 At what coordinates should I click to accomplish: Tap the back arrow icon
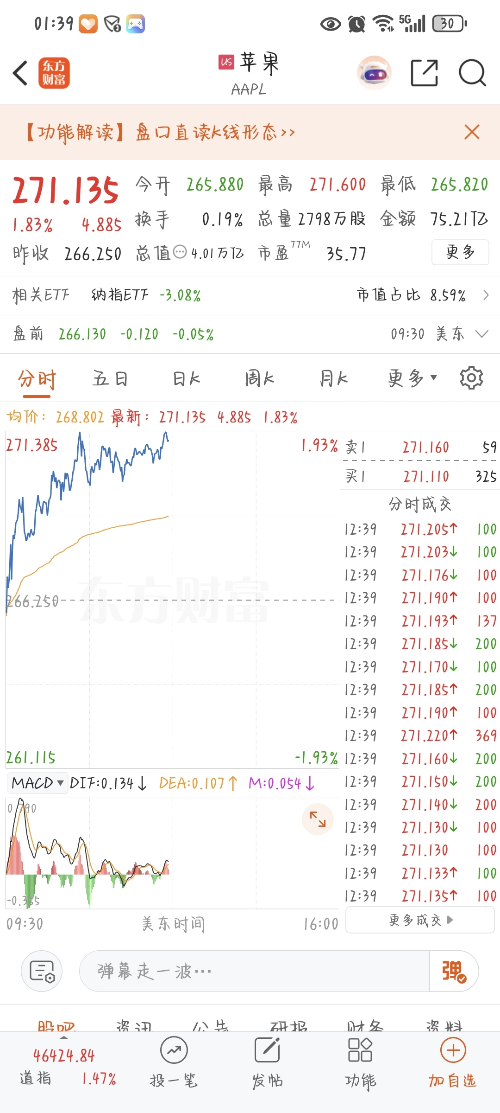20,73
